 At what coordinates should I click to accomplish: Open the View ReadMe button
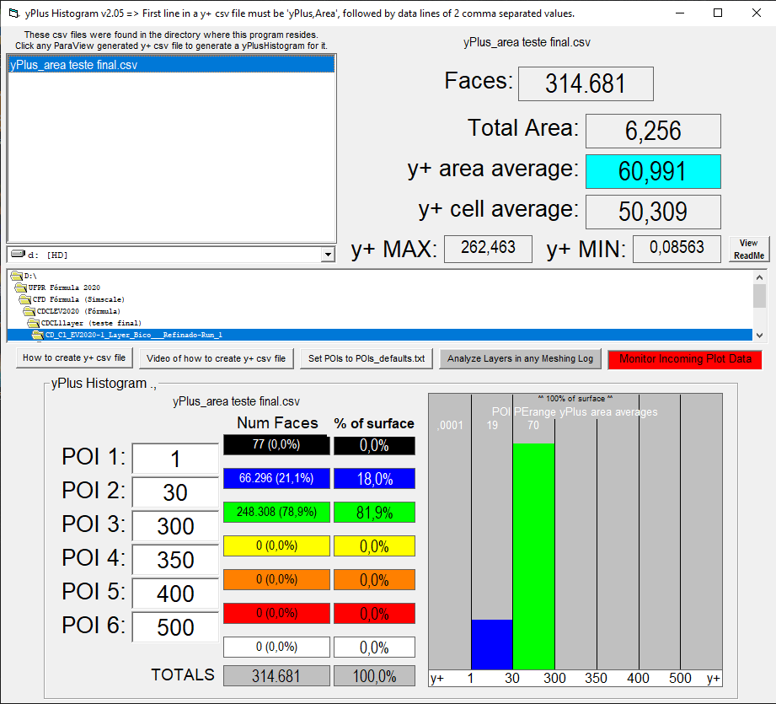pyautogui.click(x=749, y=249)
